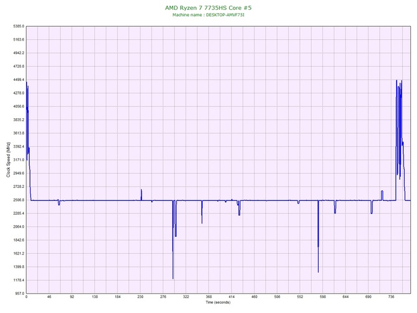The height and width of the screenshot is (313, 417).
Task: Click the Time (seconds) axis label
Action: (x=218, y=302)
